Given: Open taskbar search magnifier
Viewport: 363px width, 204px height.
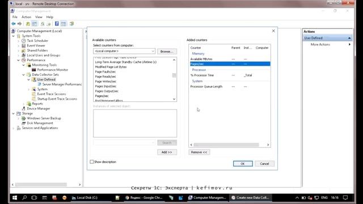Looking at the screenshot, I should point(24,198).
